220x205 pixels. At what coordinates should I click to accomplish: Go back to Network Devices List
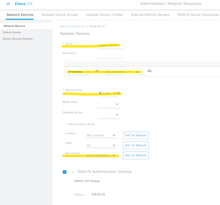point(73,26)
